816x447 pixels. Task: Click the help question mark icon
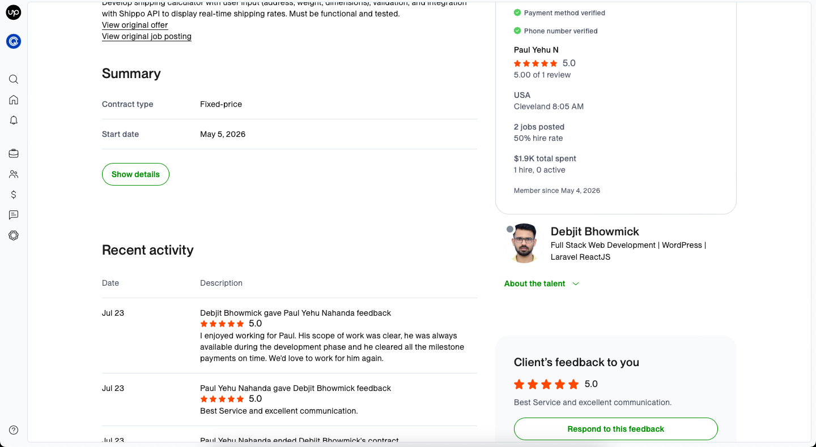point(14,430)
